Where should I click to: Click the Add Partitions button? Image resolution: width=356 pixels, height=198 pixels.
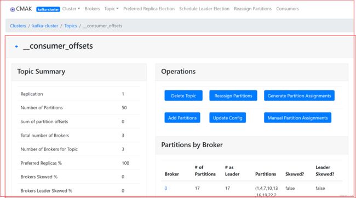182,118
